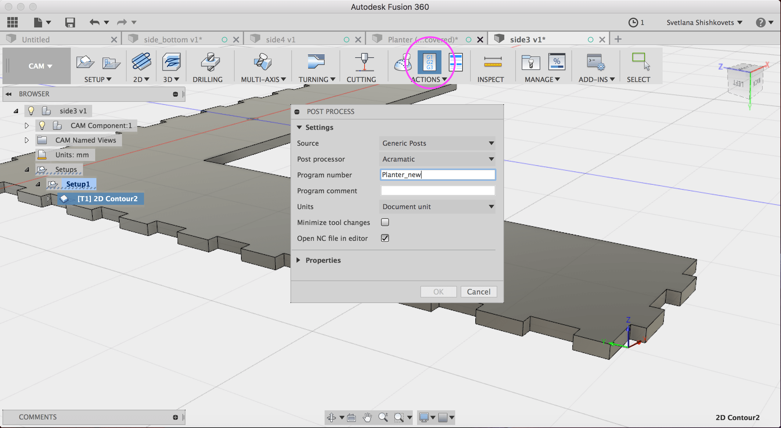The height and width of the screenshot is (428, 781).
Task: Click the New Setup icon
Action: (85, 62)
